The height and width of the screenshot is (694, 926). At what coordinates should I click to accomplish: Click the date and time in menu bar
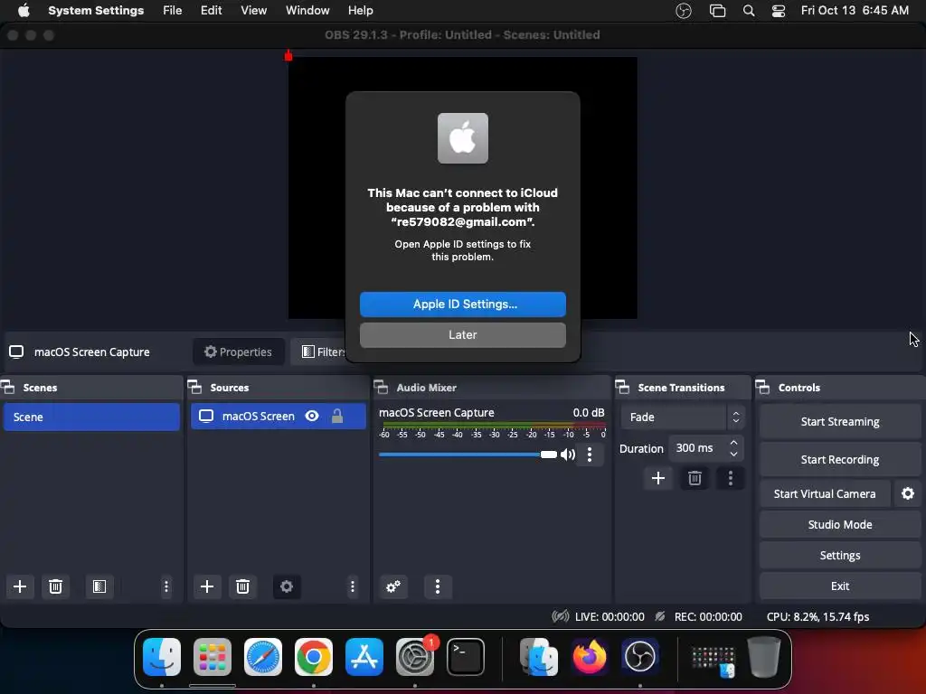(x=855, y=11)
